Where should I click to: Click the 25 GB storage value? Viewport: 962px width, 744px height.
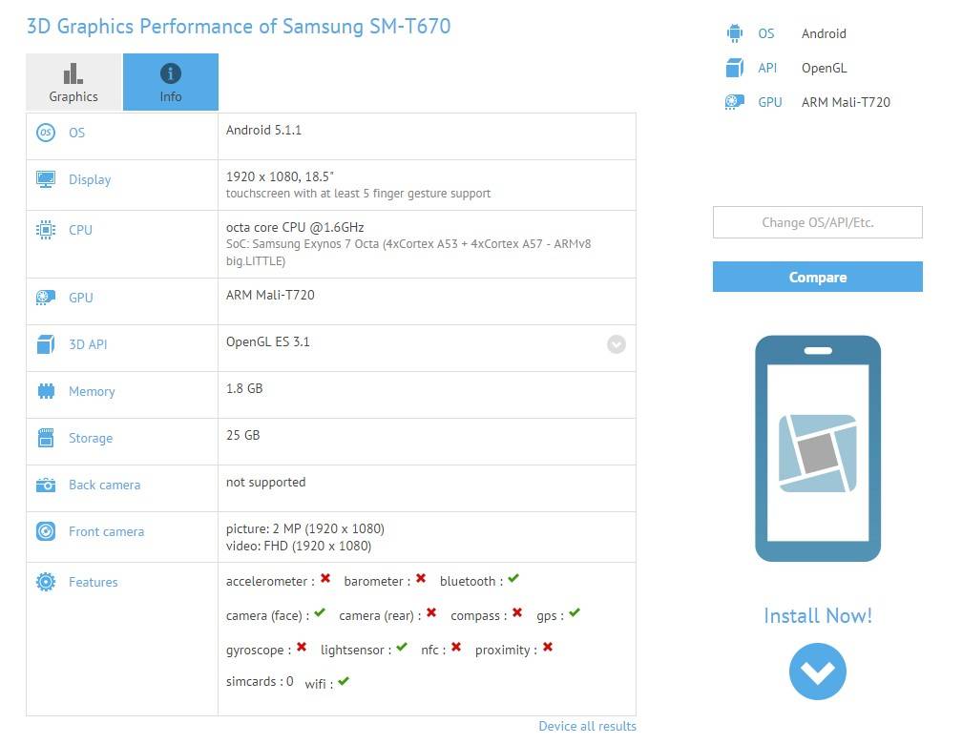click(x=243, y=436)
